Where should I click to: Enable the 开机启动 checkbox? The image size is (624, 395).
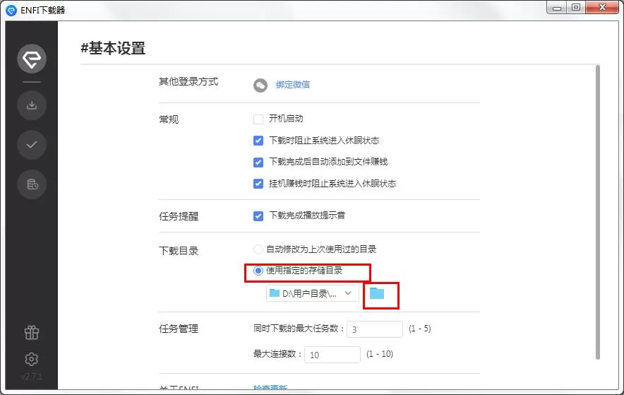(258, 119)
